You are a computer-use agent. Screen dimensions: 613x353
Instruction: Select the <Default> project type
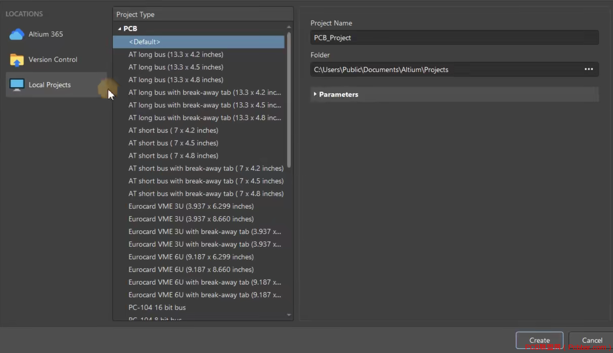pos(199,42)
